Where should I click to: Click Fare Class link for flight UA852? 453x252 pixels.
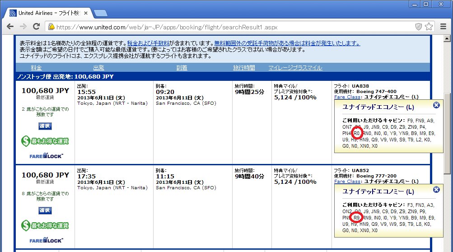pyautogui.click(x=348, y=181)
